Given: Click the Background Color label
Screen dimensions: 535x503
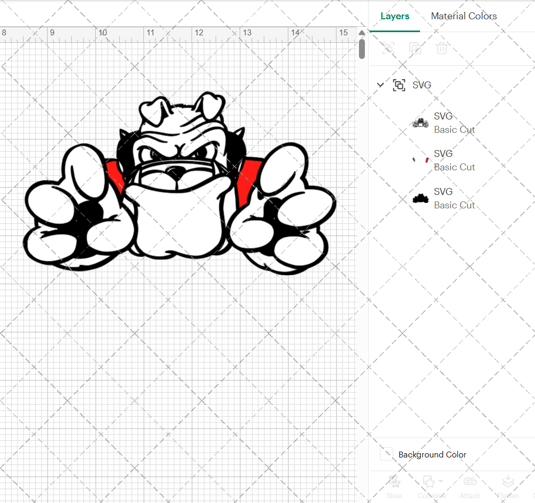Looking at the screenshot, I should (x=432, y=454).
